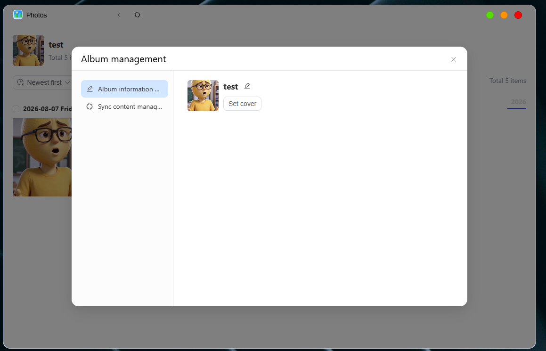Switch to Sync content management tab
546x351 pixels.
[125, 106]
